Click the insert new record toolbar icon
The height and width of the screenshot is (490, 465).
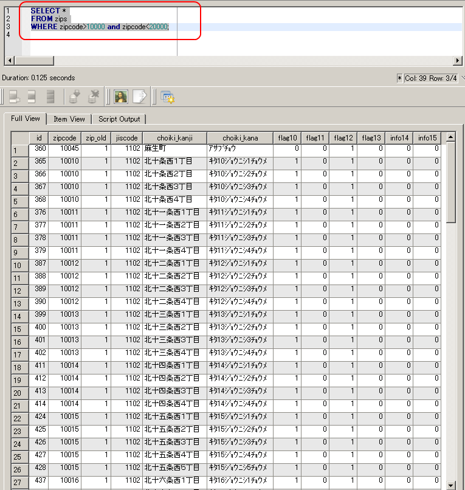(13, 96)
